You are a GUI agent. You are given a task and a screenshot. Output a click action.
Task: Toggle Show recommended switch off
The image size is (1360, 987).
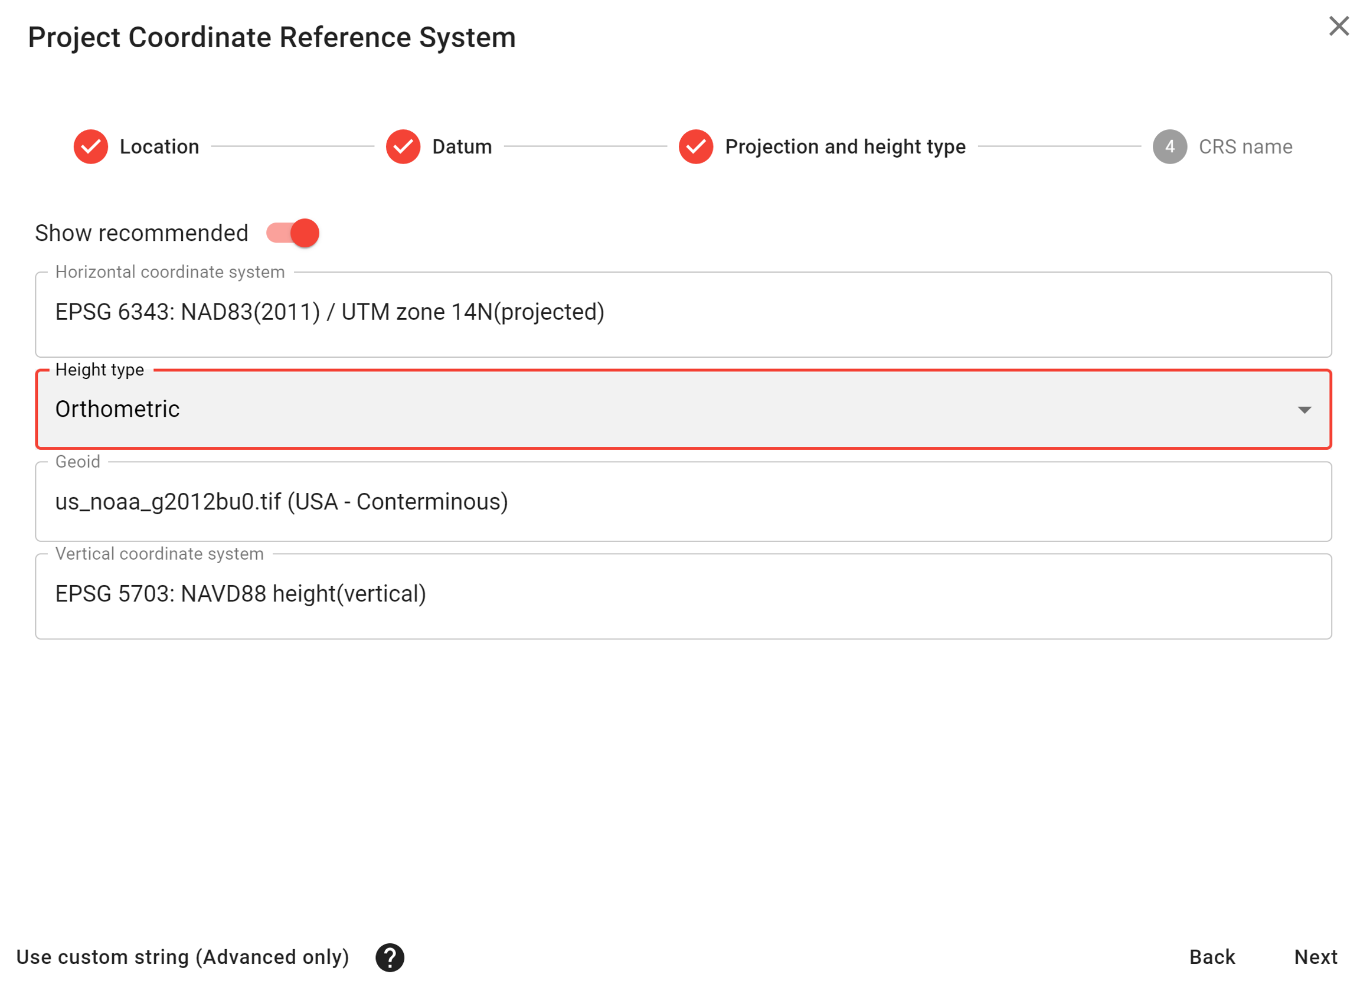(x=293, y=233)
